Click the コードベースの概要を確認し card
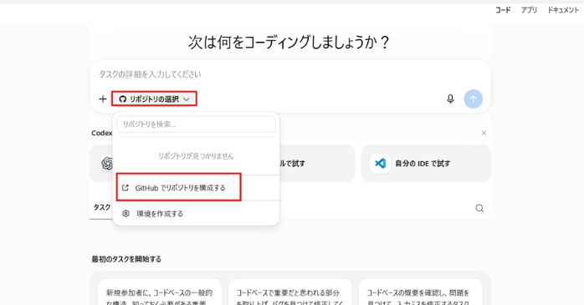This screenshot has width=584, height=305. coord(421,292)
